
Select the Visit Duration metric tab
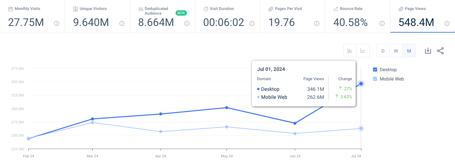(x=227, y=16)
